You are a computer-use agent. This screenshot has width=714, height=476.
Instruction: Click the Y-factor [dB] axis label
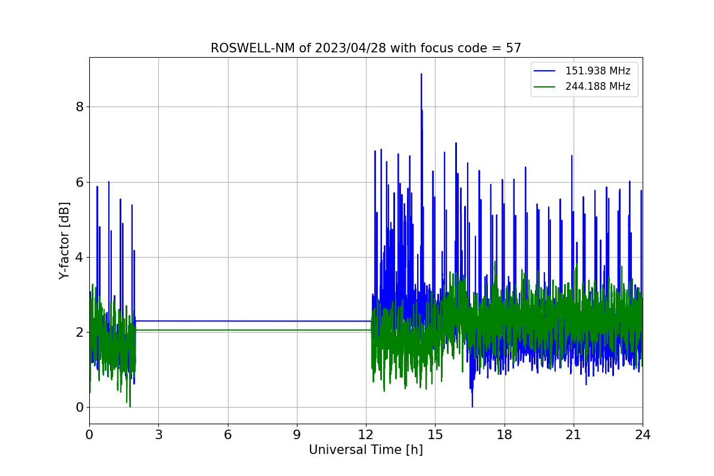click(64, 240)
